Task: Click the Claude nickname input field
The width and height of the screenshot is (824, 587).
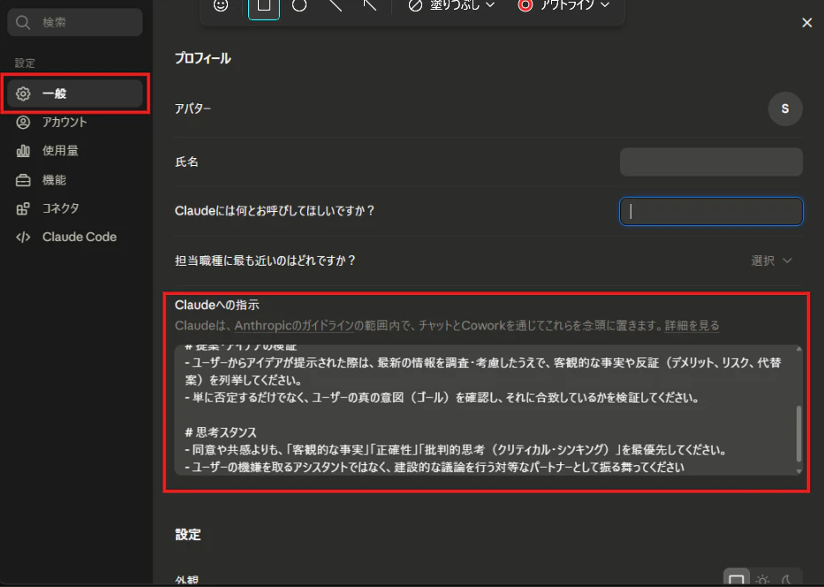Action: point(711,211)
